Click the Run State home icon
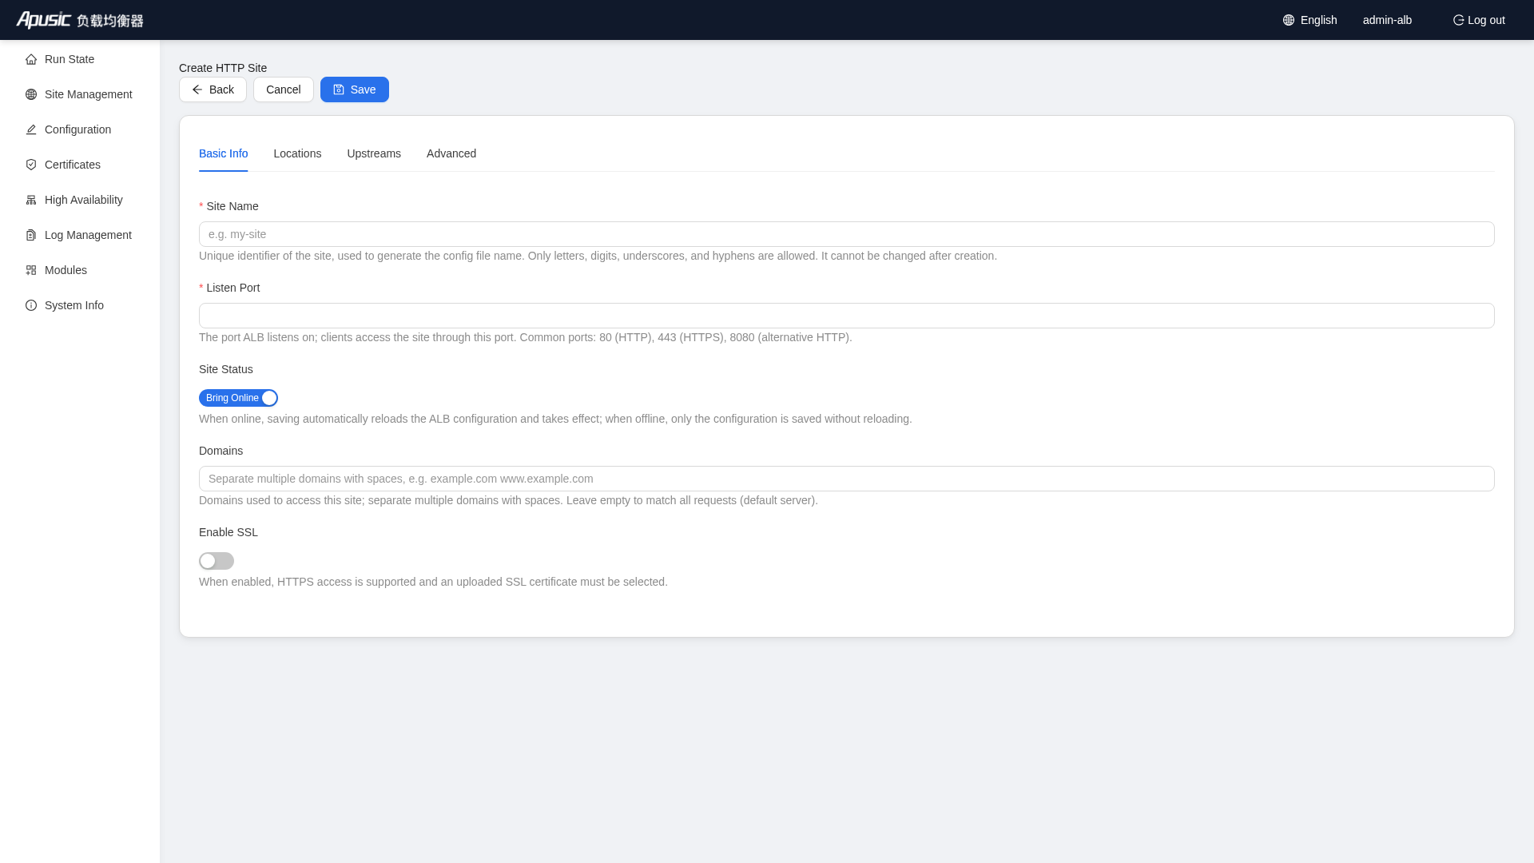This screenshot has height=863, width=1534. click(31, 59)
